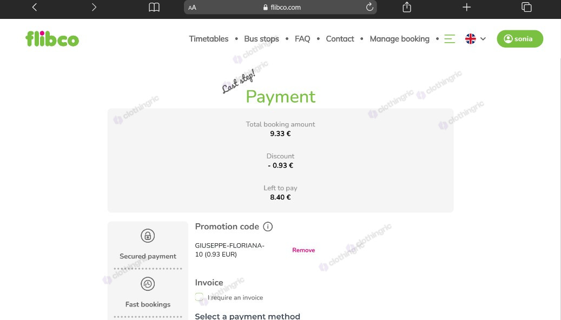
Task: Click the flibco.com address bar
Action: pyautogui.click(x=280, y=7)
